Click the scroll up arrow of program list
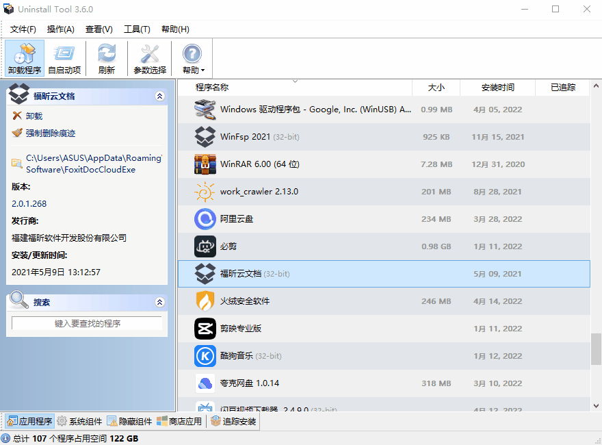This screenshot has height=445, width=602. coord(596,86)
